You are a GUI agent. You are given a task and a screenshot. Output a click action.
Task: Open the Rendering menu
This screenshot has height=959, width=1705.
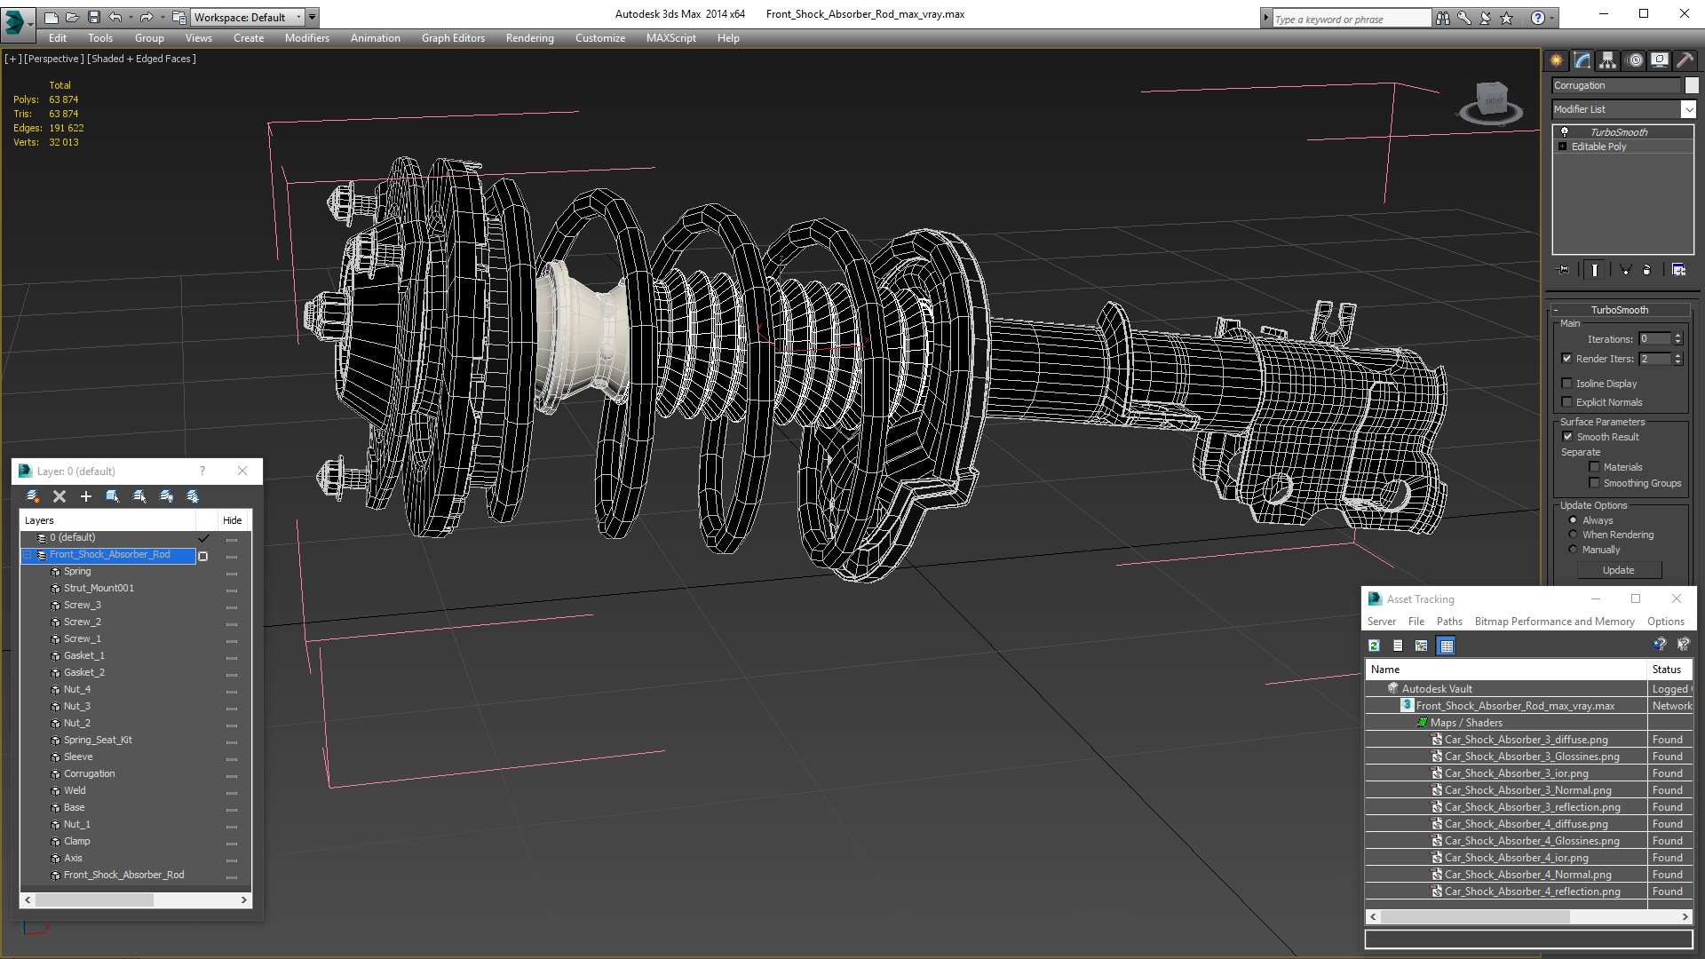(x=529, y=38)
